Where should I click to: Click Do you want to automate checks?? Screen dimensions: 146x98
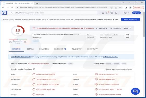coord(119,69)
